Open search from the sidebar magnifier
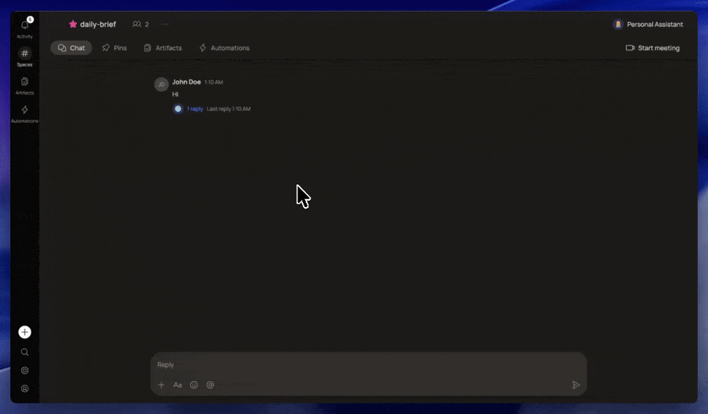Viewport: 708px width, 414px height. point(25,352)
